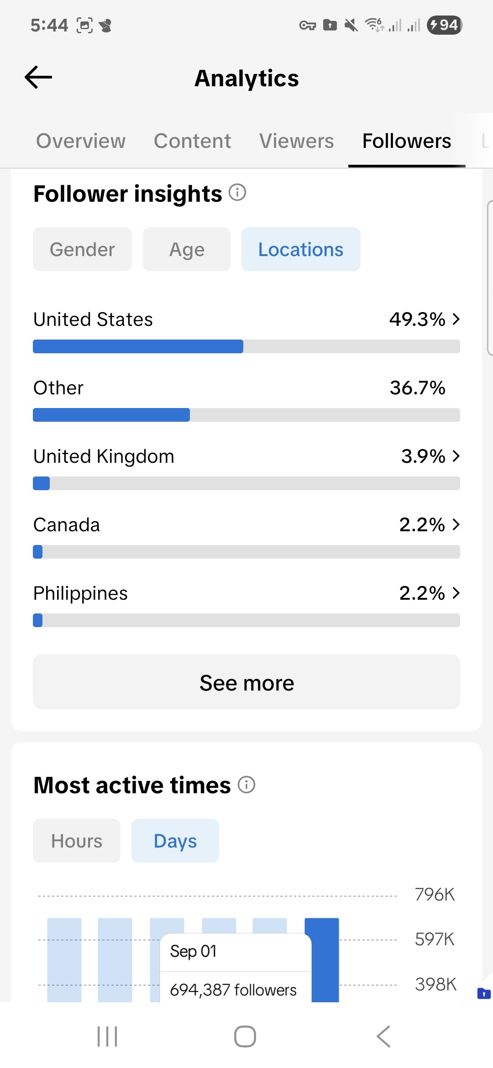This screenshot has height=1068, width=493.
Task: Expand Canada location breakdown chevron
Action: (456, 524)
